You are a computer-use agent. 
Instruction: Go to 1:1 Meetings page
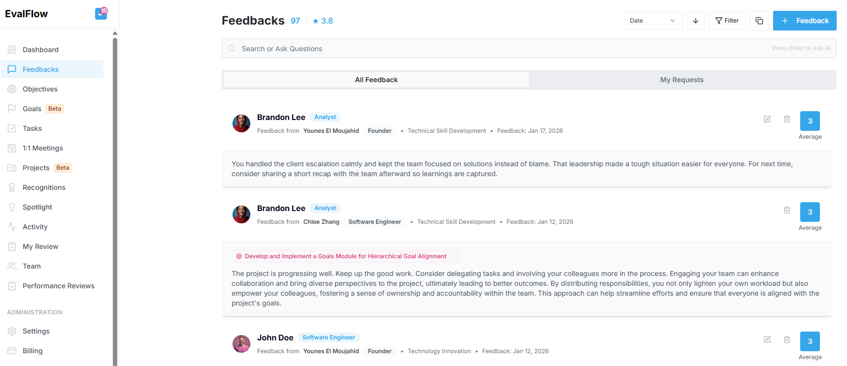42,148
